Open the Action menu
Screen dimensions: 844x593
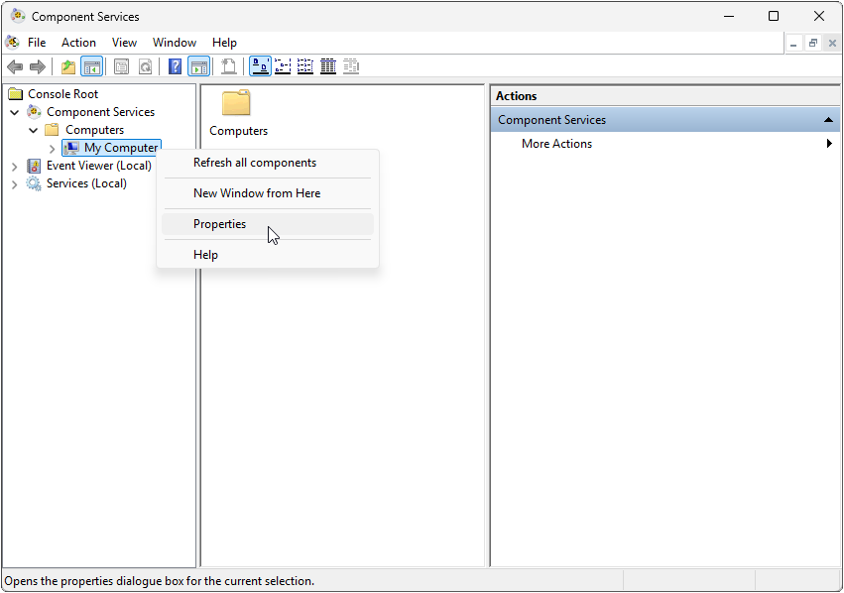click(x=77, y=42)
